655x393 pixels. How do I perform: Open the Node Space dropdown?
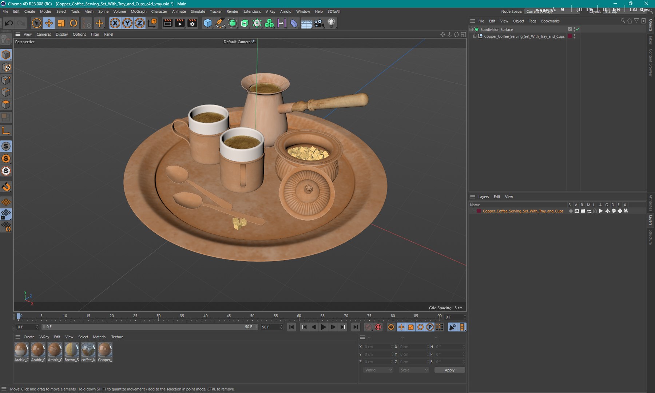[x=552, y=11]
